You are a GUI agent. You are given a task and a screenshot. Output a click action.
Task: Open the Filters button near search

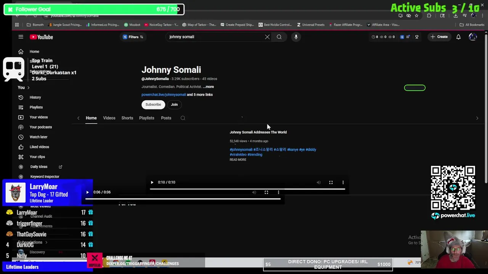(x=133, y=37)
